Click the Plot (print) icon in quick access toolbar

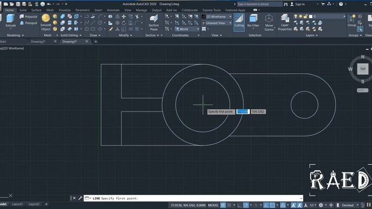pos(42,4)
